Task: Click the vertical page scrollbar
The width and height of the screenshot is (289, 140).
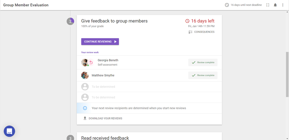Action: (287, 75)
